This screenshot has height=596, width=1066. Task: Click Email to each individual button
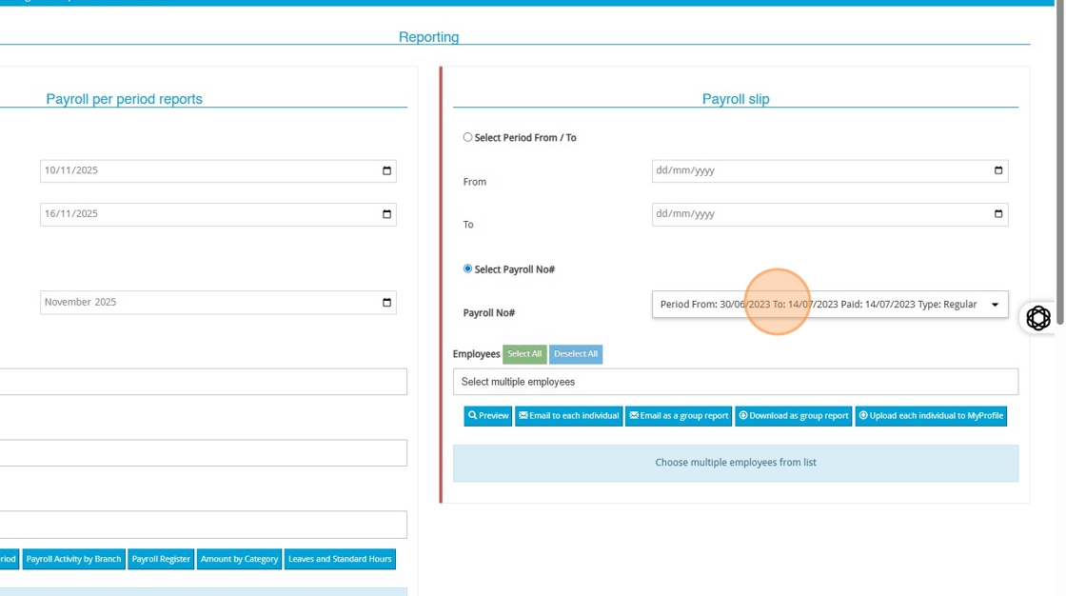click(x=568, y=416)
